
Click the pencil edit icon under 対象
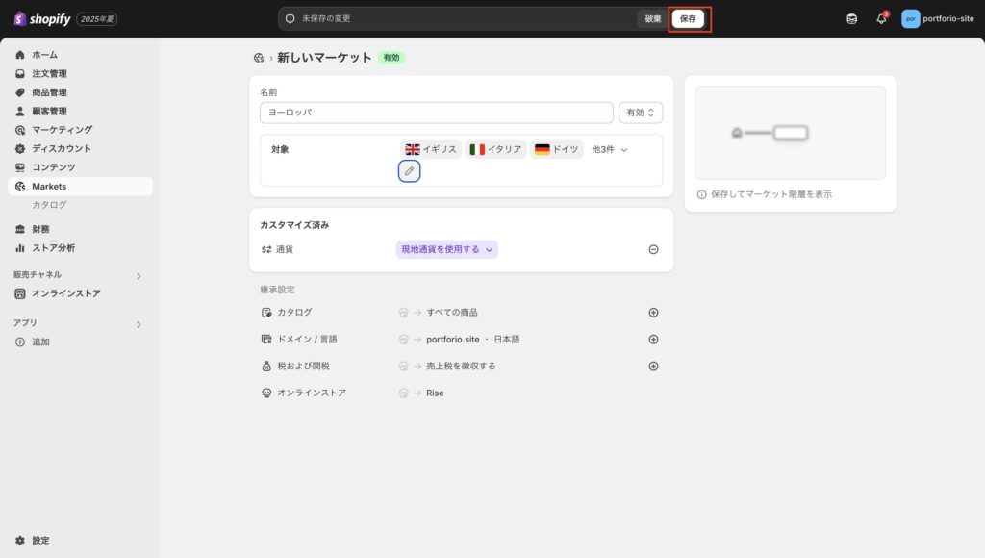[x=409, y=171]
